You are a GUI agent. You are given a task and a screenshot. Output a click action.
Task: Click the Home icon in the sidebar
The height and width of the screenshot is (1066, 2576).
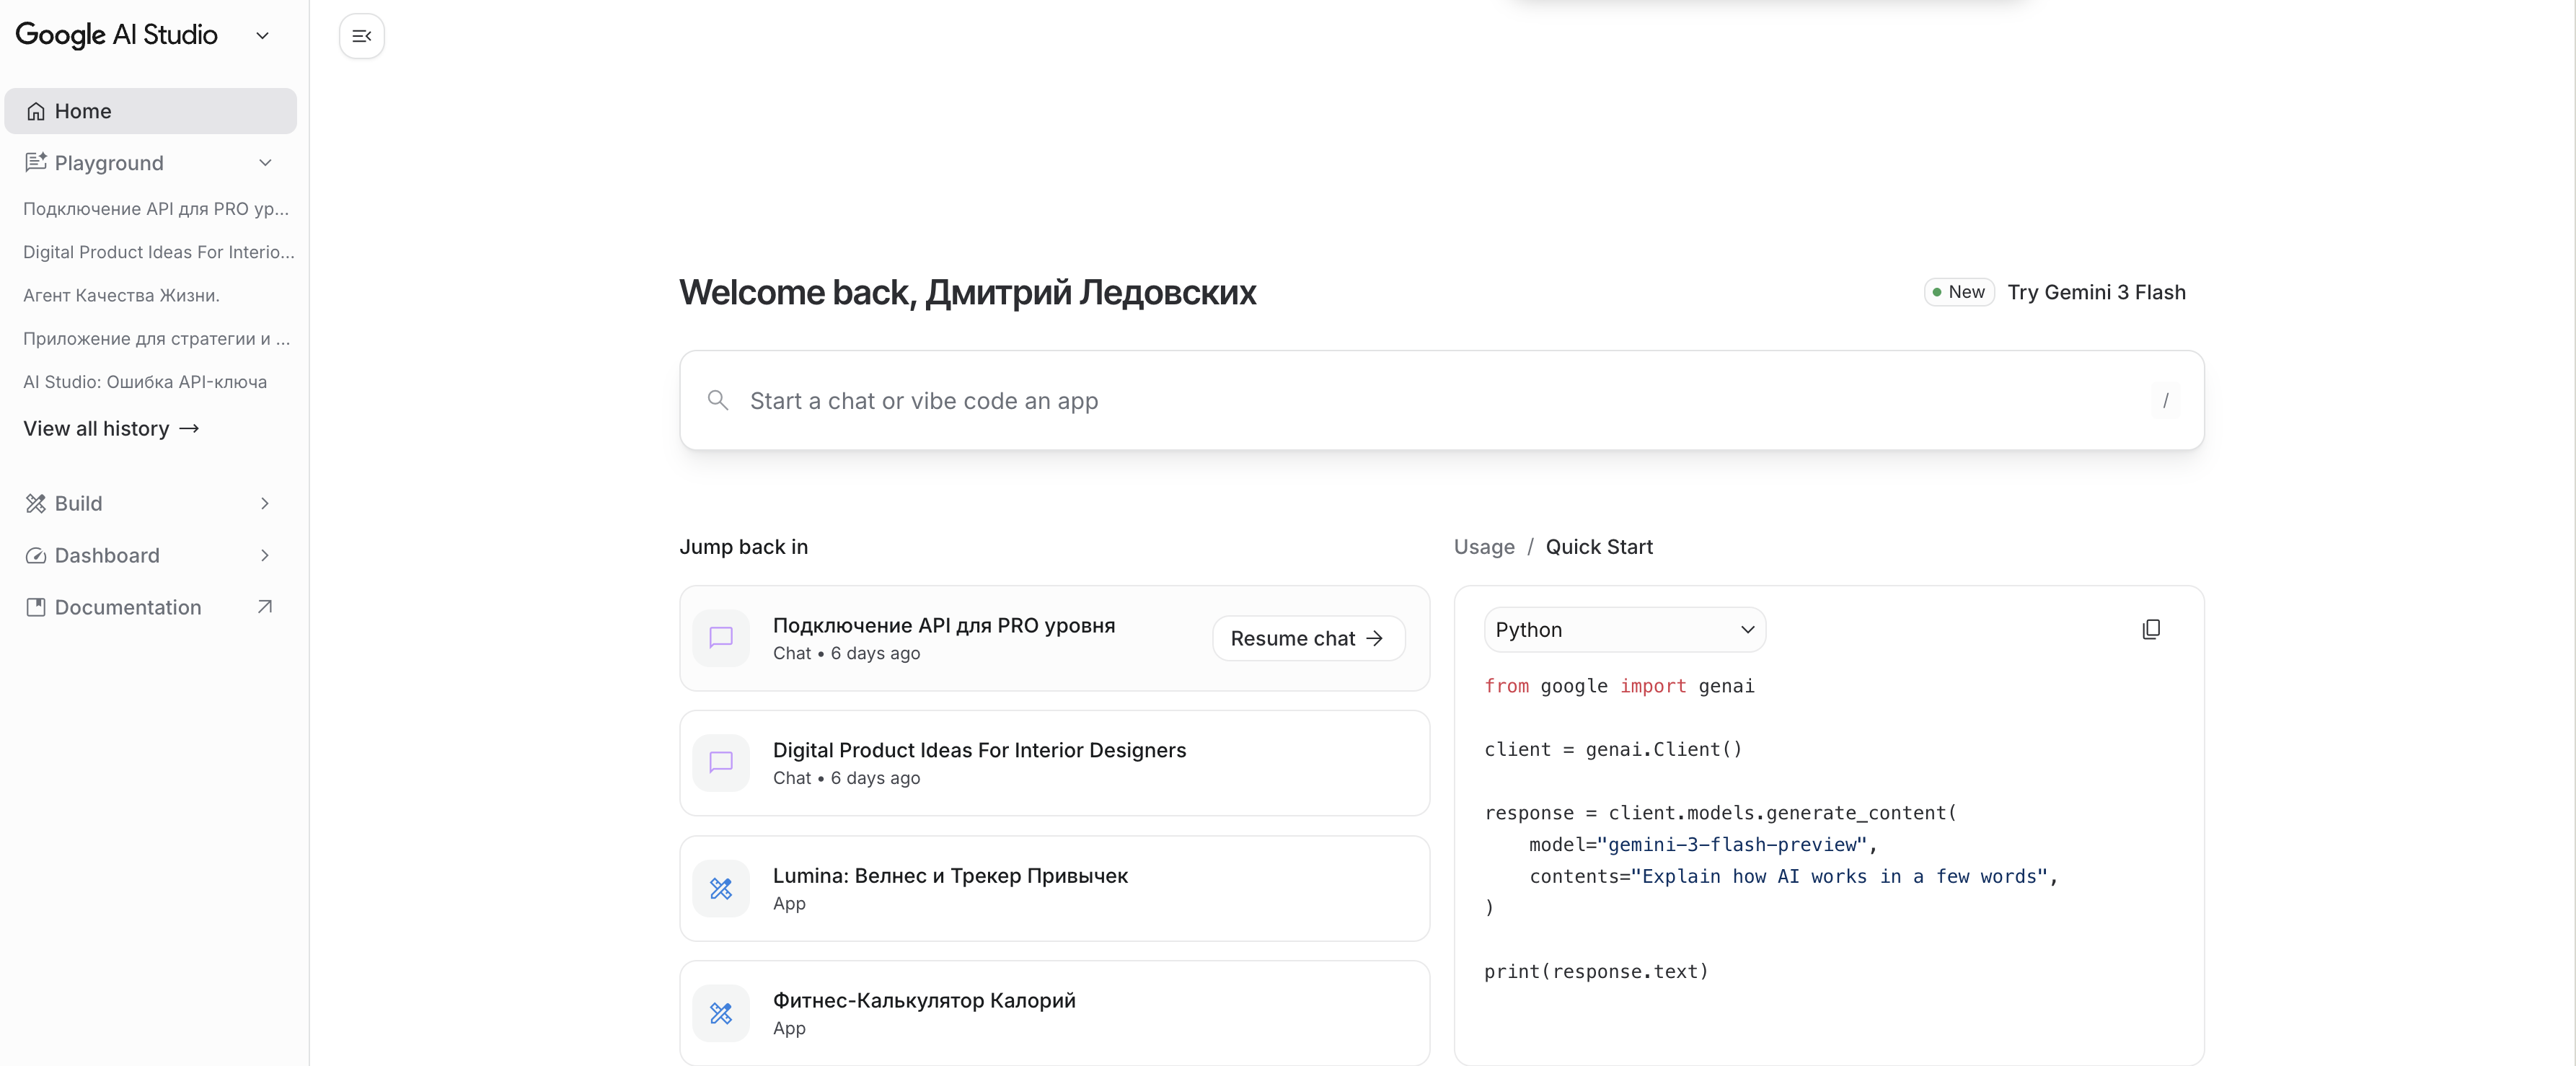(x=36, y=111)
